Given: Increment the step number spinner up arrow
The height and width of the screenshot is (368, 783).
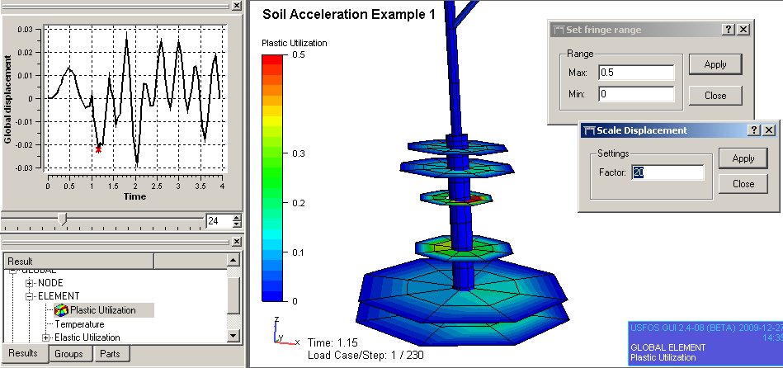Looking at the screenshot, I should [238, 218].
